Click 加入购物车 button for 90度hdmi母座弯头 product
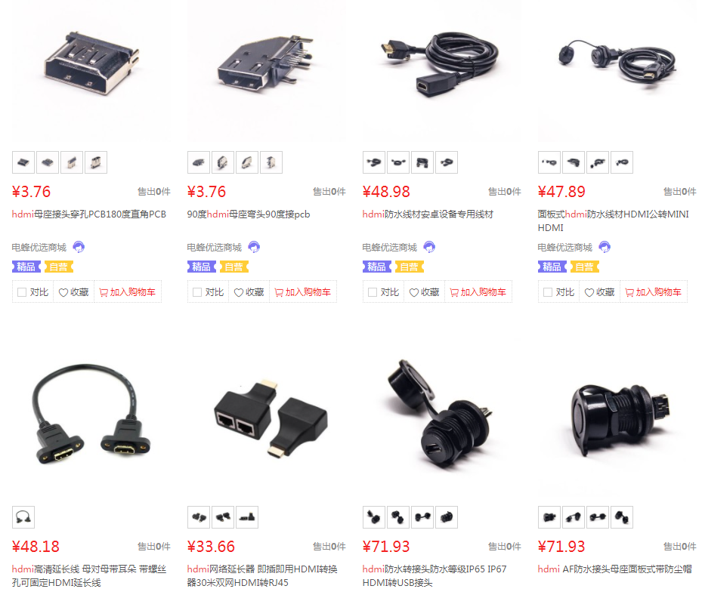702x592 pixels. pos(303,292)
